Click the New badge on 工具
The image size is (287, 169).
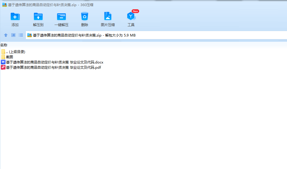[x=135, y=11]
